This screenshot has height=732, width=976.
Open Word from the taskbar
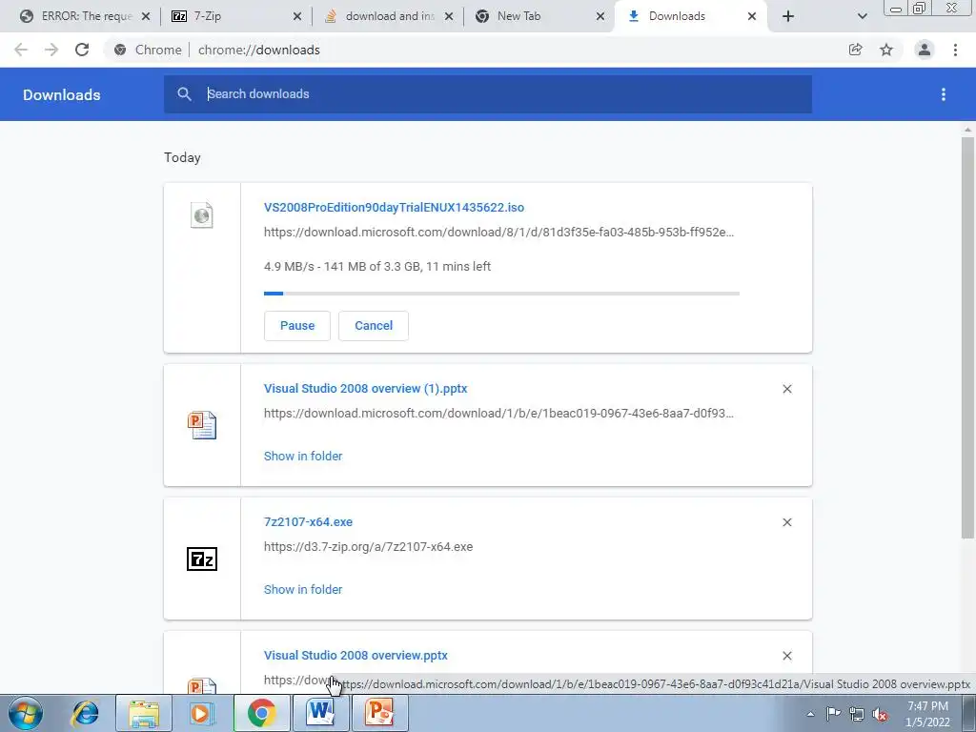coord(320,713)
